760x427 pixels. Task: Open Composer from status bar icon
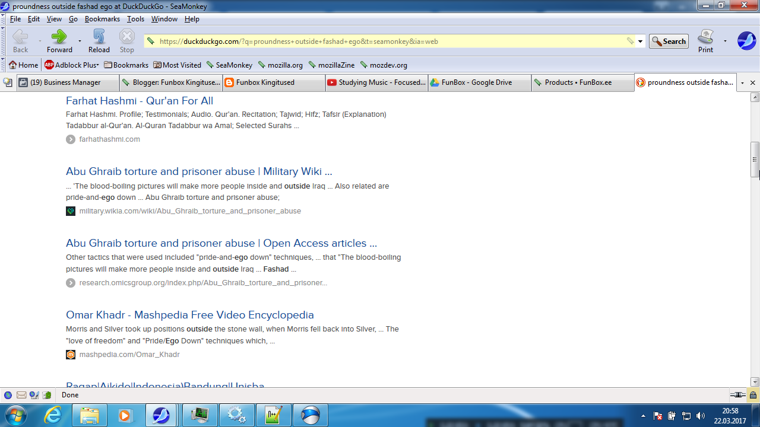coord(34,395)
